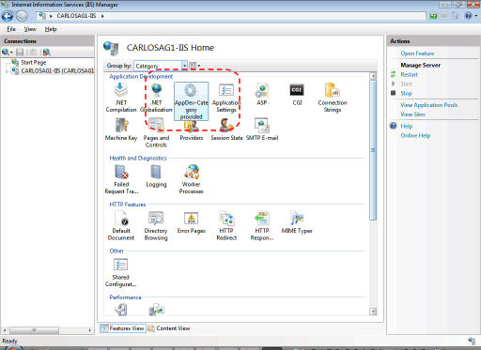
Task: Open the CGI feature icon
Action: click(297, 94)
